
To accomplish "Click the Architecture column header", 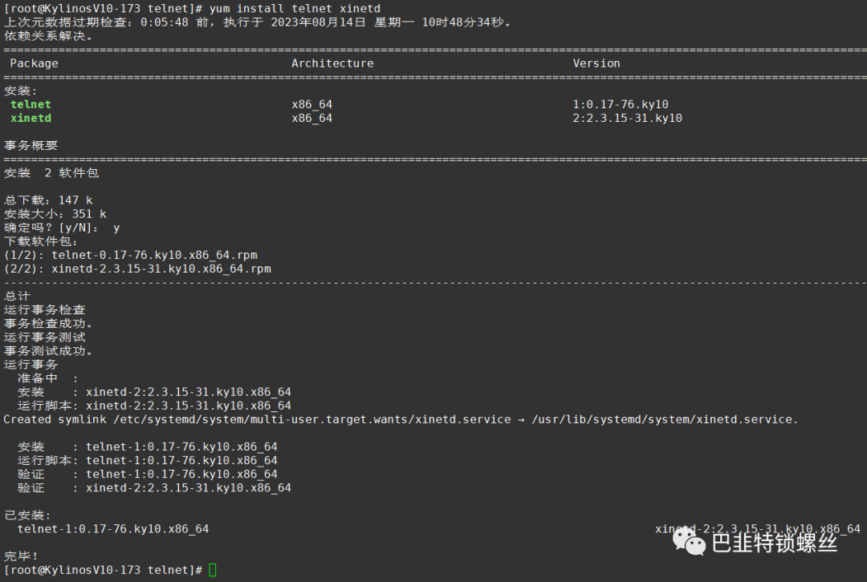I will coord(332,63).
